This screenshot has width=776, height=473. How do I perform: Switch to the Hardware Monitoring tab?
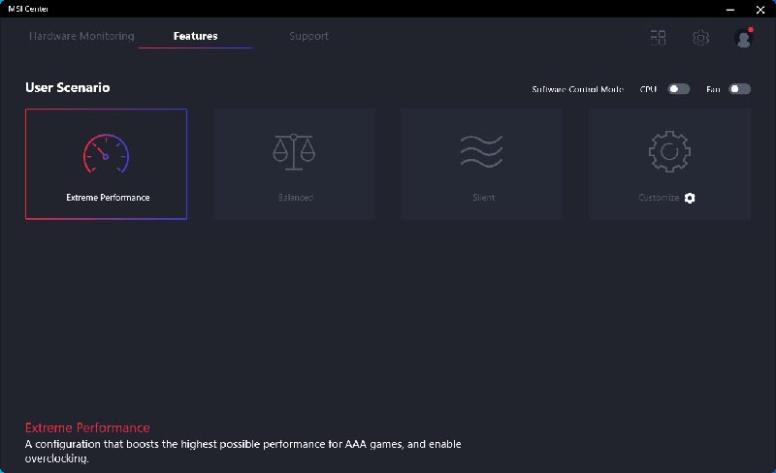tap(81, 36)
